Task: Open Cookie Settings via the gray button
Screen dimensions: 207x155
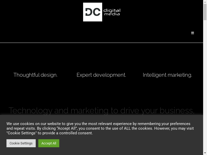Action: [x=21, y=143]
